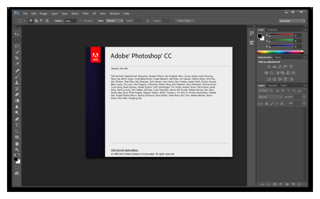Select the Crop tool

[x=17, y=58]
